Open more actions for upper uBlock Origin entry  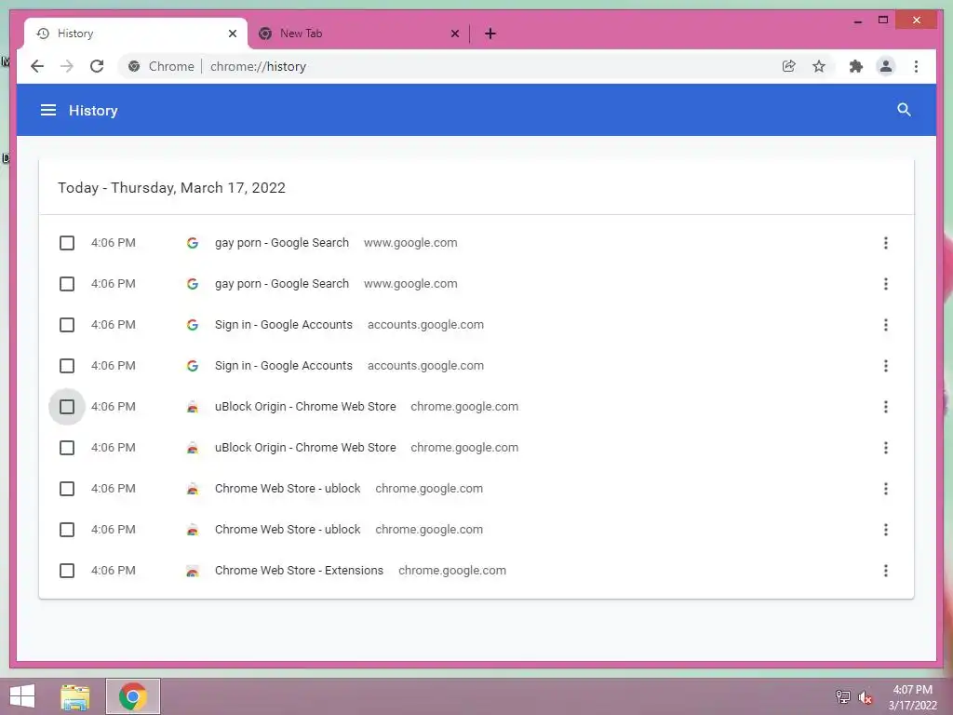click(x=886, y=407)
